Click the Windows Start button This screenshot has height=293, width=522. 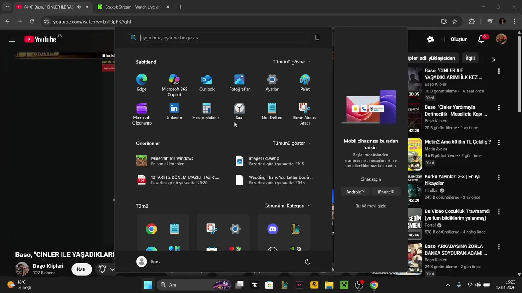tap(148, 285)
